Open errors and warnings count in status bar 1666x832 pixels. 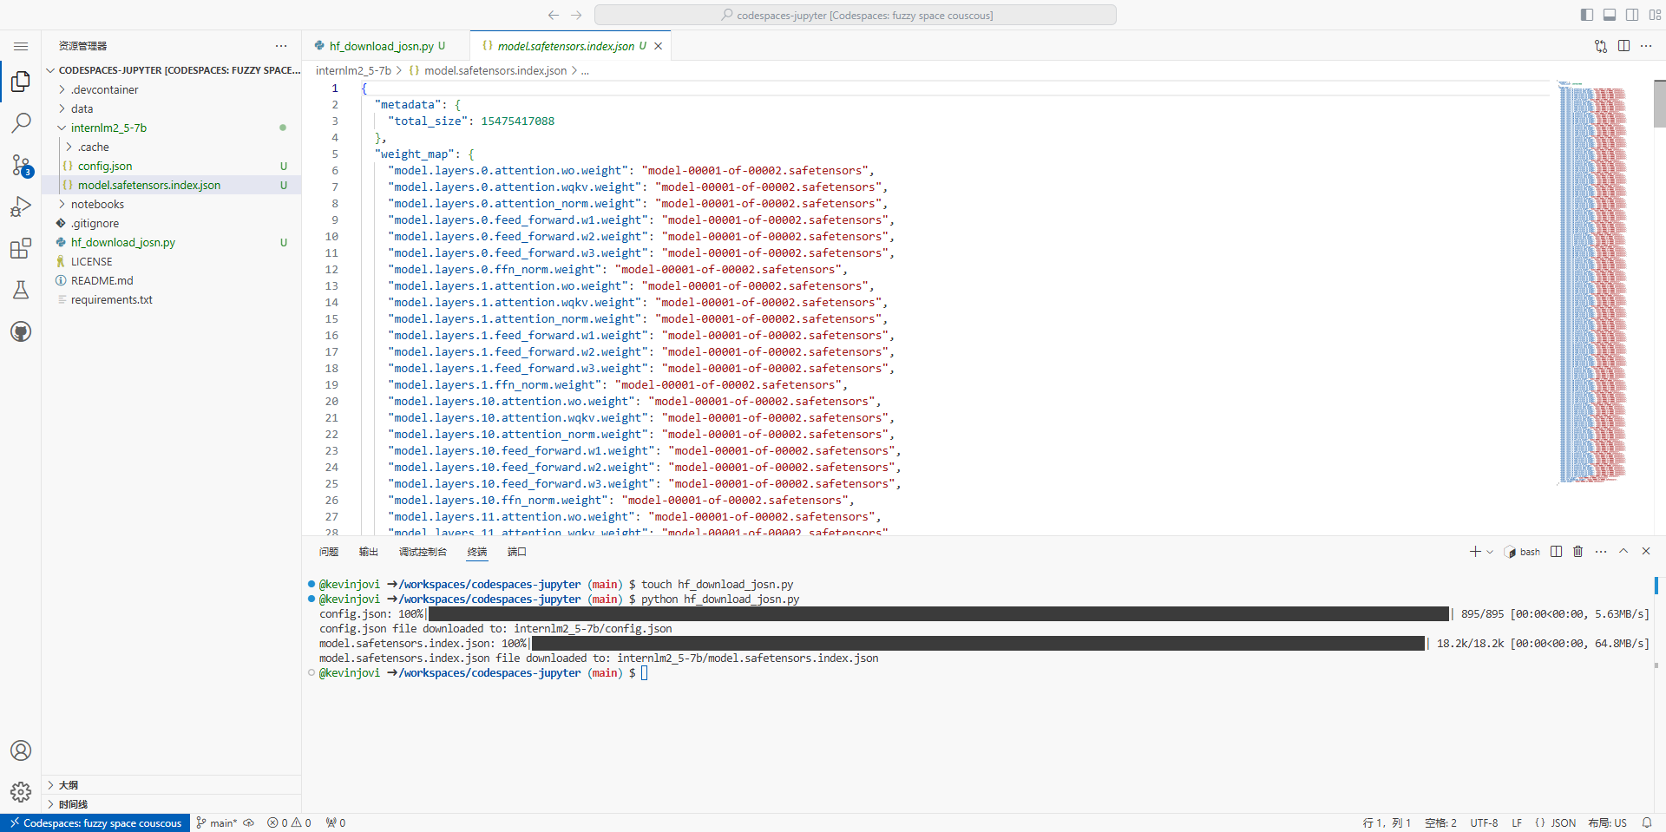click(x=289, y=823)
